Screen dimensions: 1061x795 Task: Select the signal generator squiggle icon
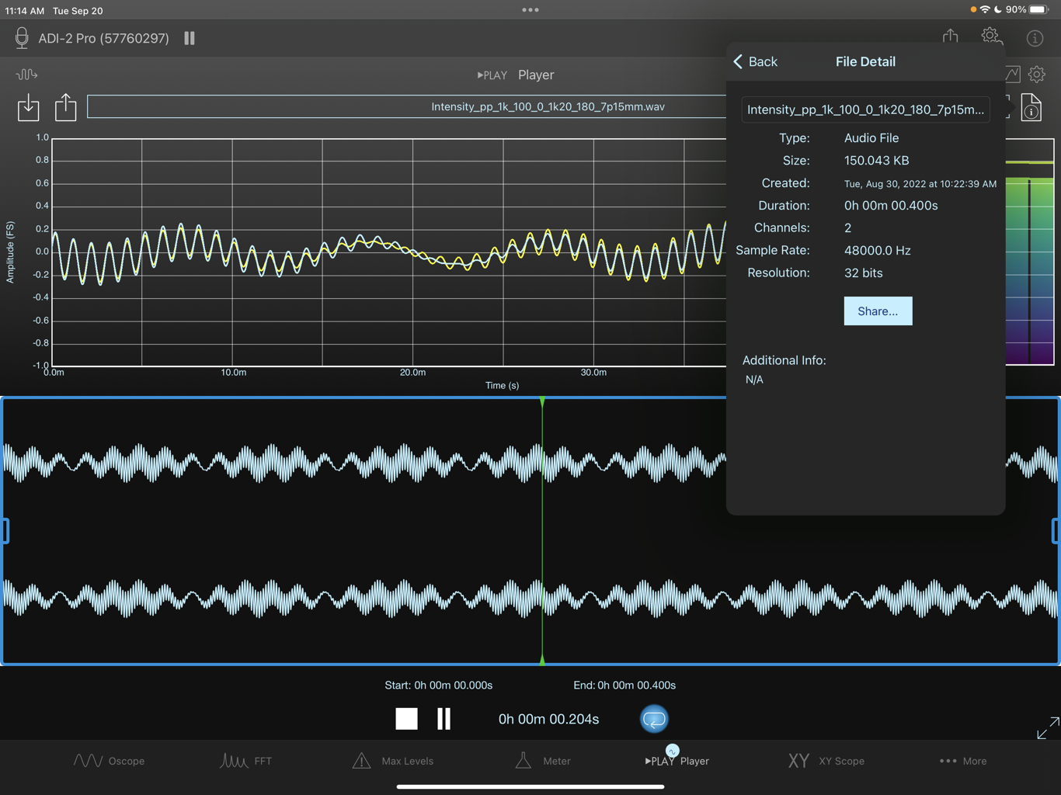(26, 74)
